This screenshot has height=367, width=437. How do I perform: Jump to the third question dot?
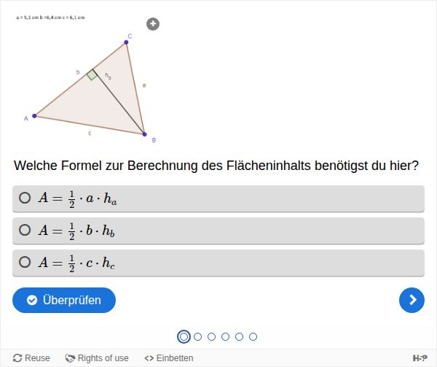coord(211,336)
